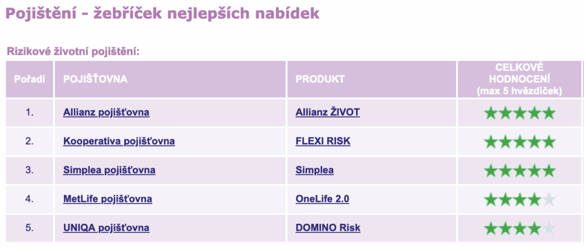
Task: Open the FLEXI RISK product link
Action: tap(323, 141)
